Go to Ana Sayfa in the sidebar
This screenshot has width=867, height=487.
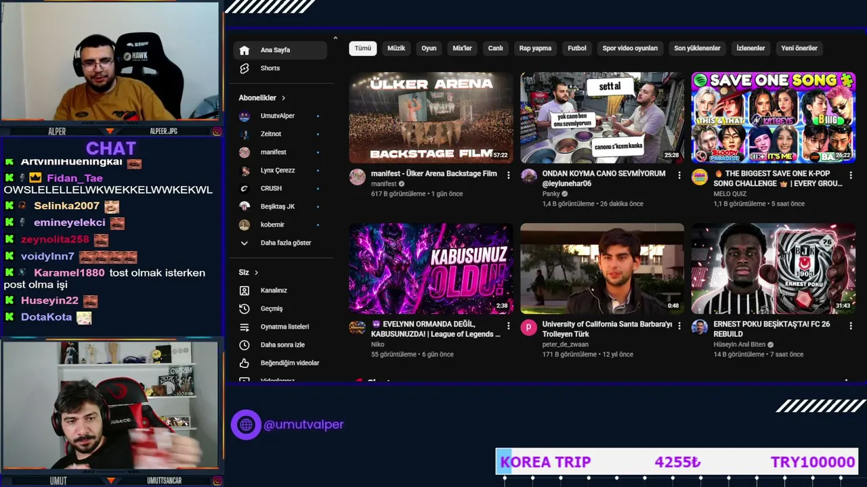[x=280, y=50]
